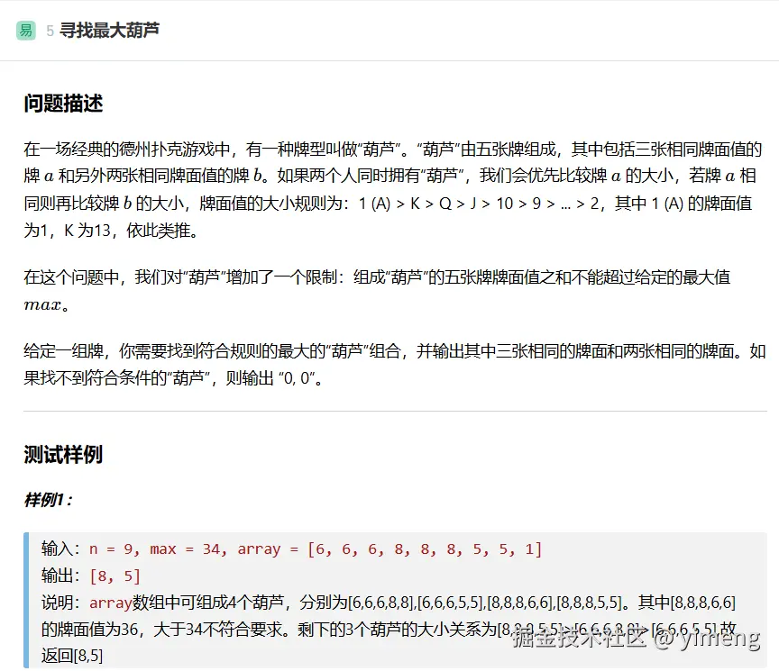Screen dimensions: 779x671
Task: Click the paragraph beginning 给定一组牌
Action: [x=393, y=364]
